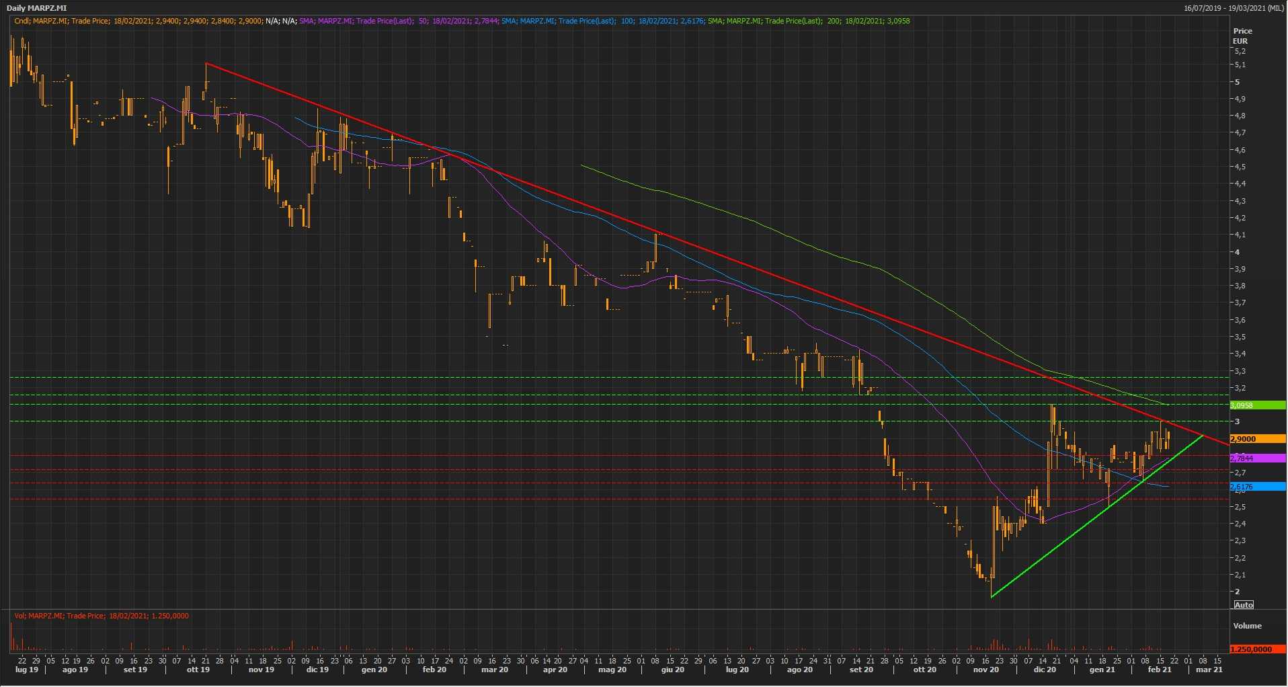Click 'mar 20' on the time axis

click(x=495, y=670)
